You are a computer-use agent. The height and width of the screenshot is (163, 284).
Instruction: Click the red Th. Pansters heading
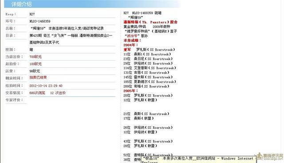point(150,22)
